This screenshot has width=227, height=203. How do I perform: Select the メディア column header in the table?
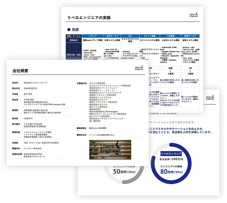[x=92, y=36]
